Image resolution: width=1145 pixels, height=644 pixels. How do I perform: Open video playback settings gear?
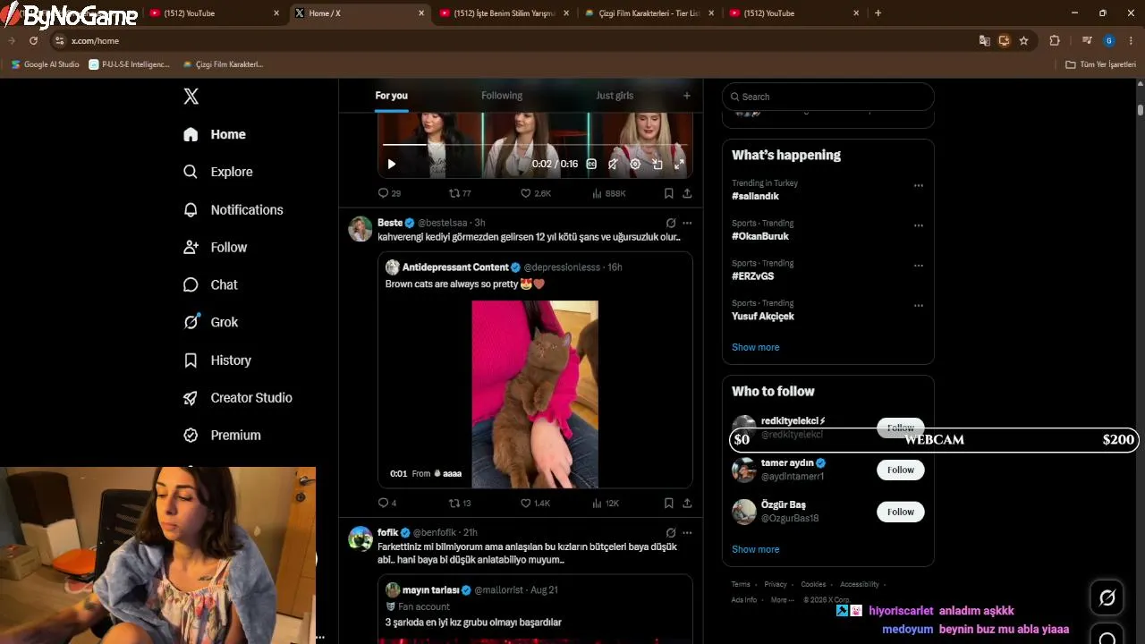635,164
